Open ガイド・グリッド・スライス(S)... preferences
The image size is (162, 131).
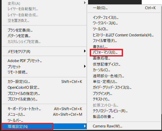(x=124, y=88)
